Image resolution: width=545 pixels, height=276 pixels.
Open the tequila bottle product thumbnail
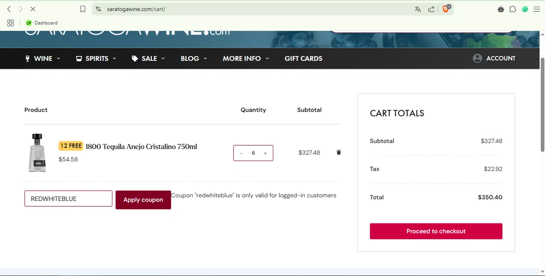[x=37, y=153]
